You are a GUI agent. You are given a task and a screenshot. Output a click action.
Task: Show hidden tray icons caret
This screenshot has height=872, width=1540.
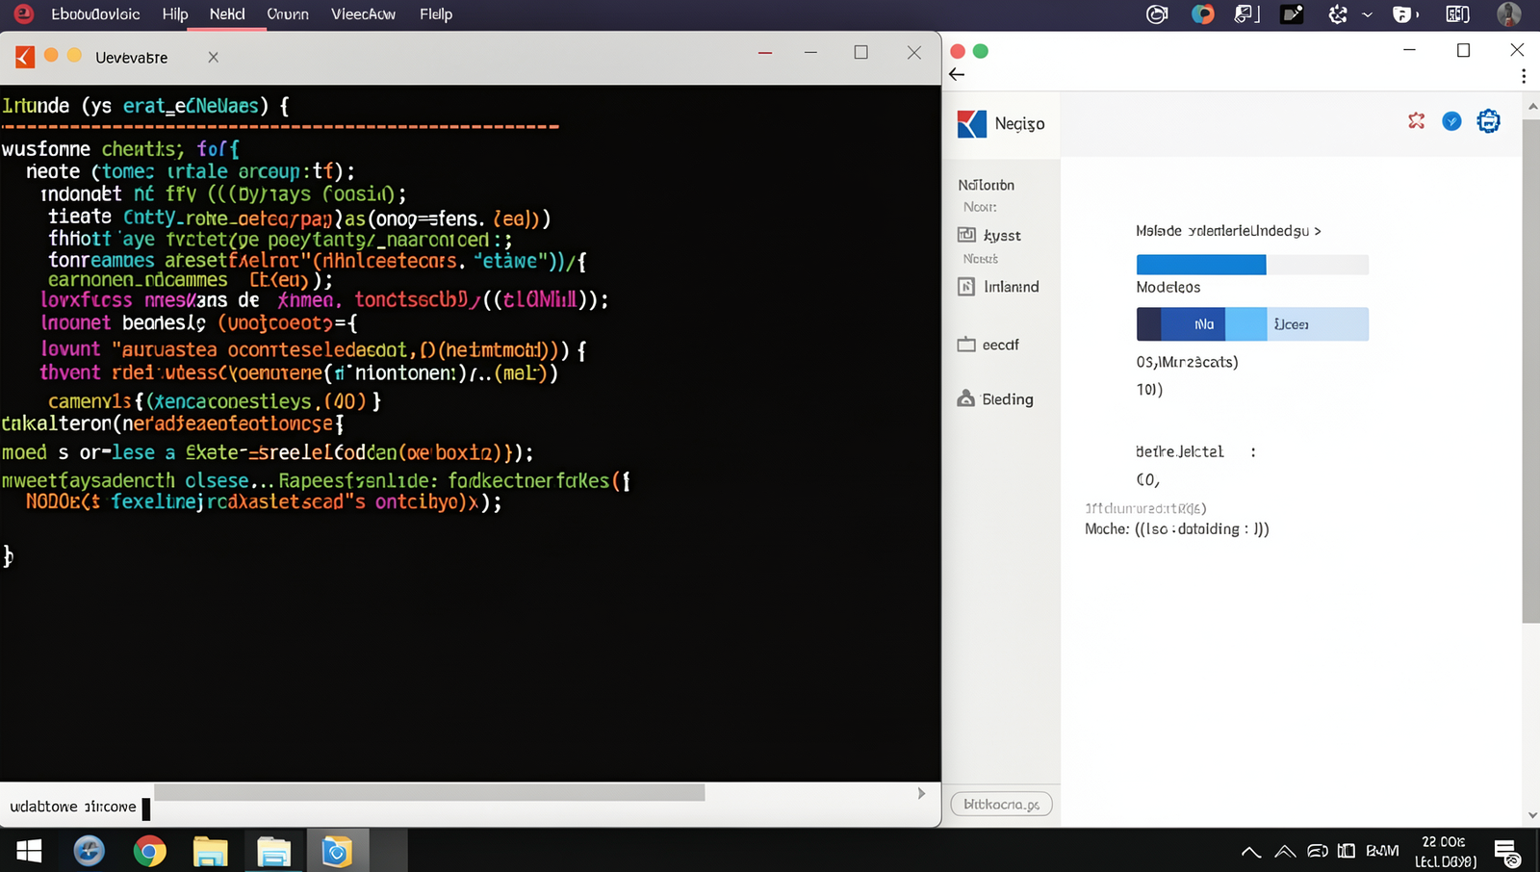pos(1251,852)
